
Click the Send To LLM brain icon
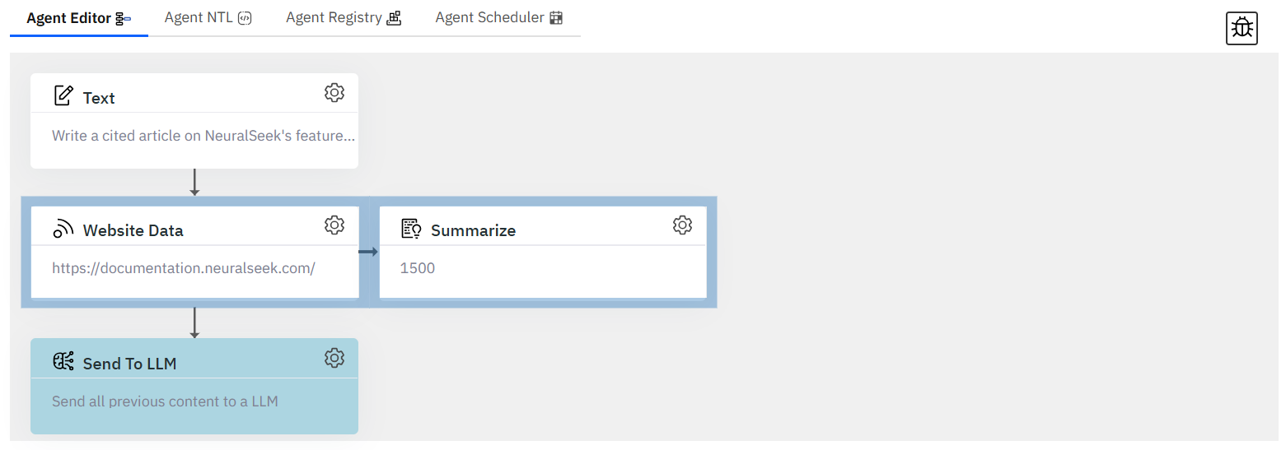point(63,362)
